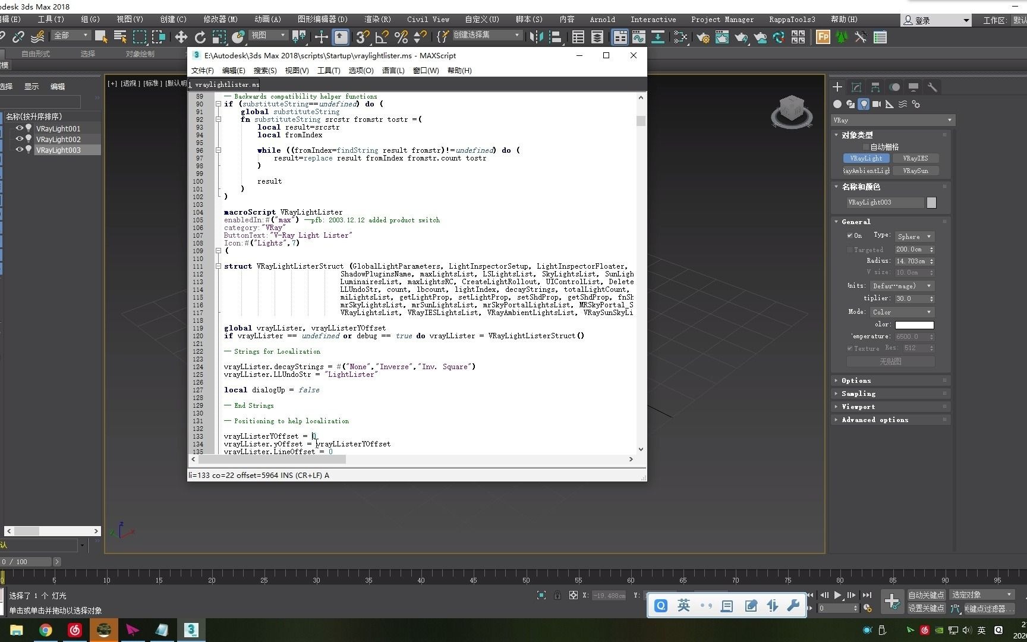
Task: Open the light color swatch
Action: click(x=915, y=325)
